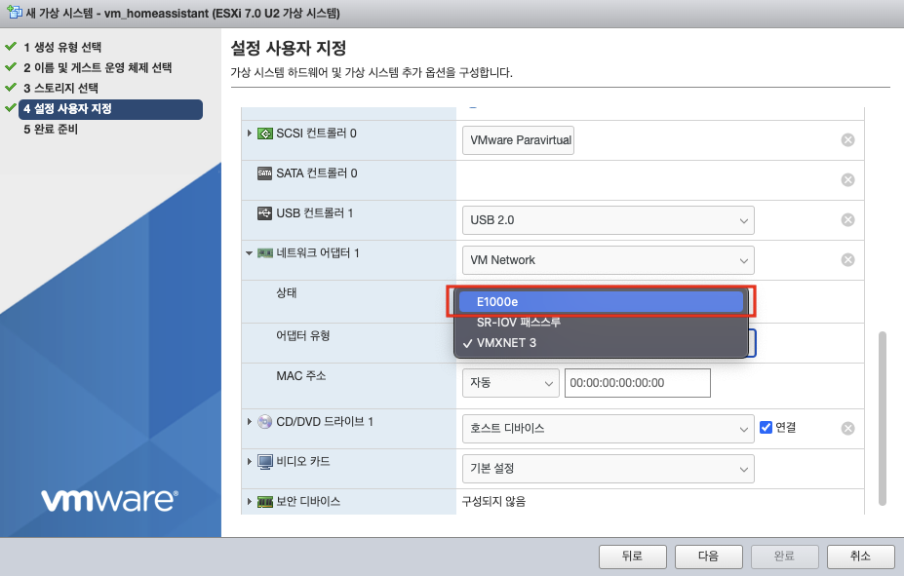Select VMXNET 3 adapter type option
This screenshot has height=576, width=904.
pos(601,343)
